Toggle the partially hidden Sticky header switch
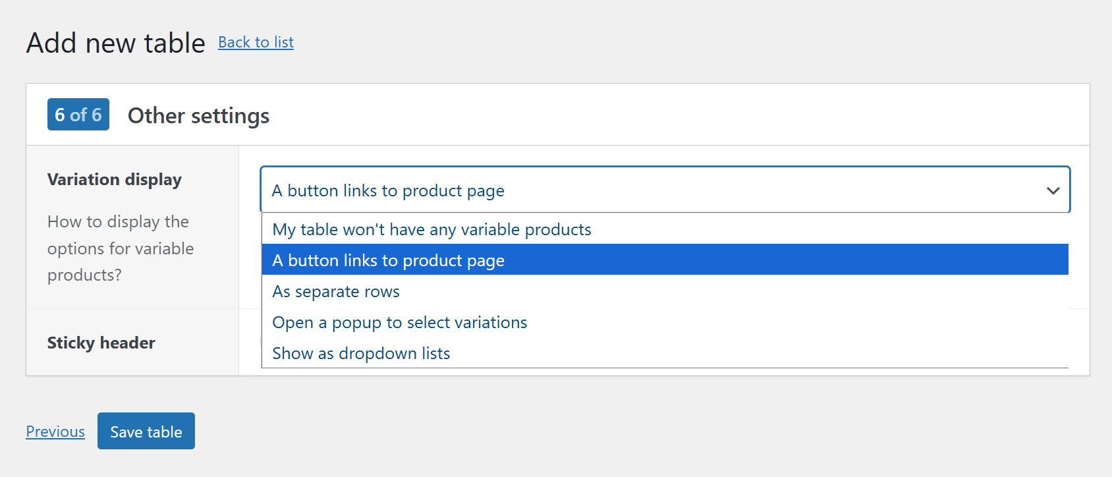 click(261, 342)
